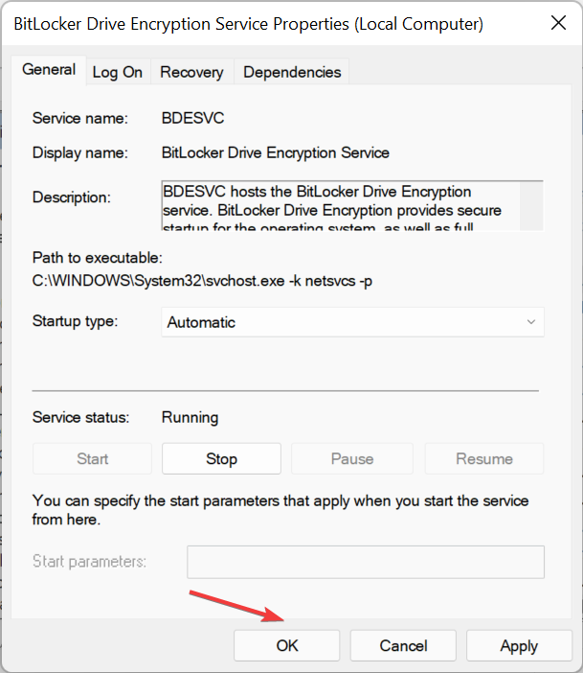Cancel the service properties dialog
The image size is (583, 673).
[x=402, y=646]
